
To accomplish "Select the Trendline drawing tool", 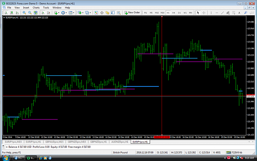I will 222,13.
